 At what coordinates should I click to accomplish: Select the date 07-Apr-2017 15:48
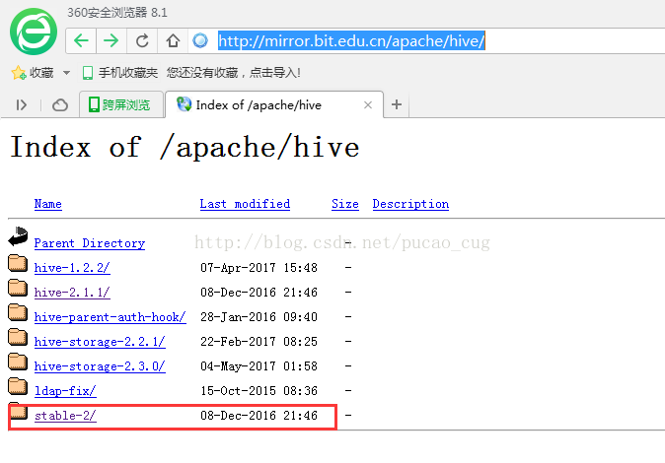[x=259, y=268]
